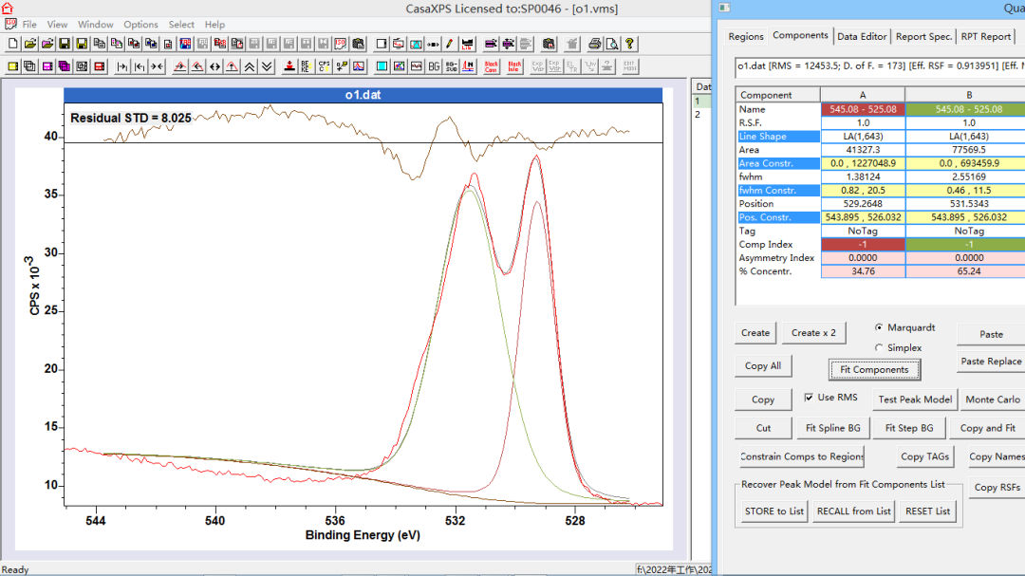
Task: Click the BG toolbar icon
Action: coord(434,66)
